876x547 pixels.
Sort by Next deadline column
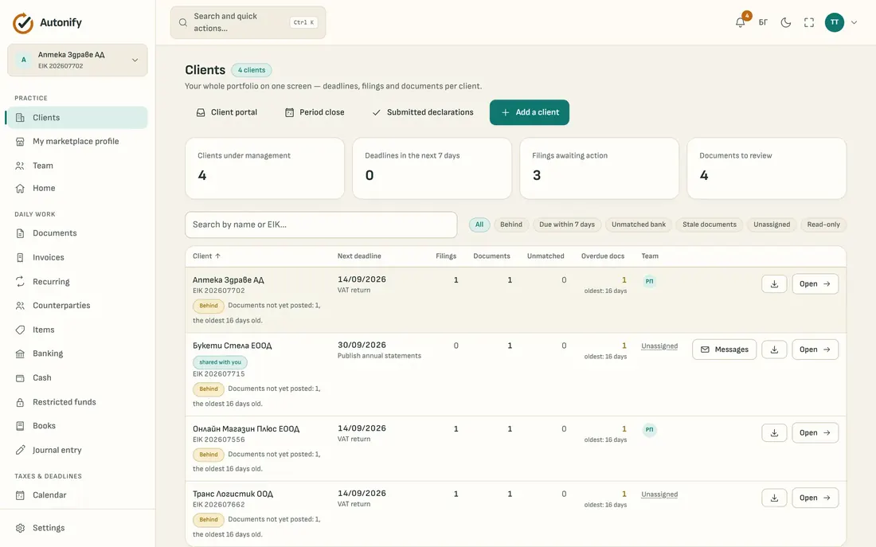(359, 256)
